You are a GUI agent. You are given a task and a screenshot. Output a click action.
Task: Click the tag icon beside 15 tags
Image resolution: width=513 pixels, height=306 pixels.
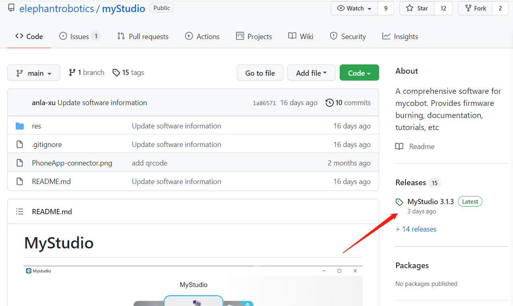(x=116, y=72)
